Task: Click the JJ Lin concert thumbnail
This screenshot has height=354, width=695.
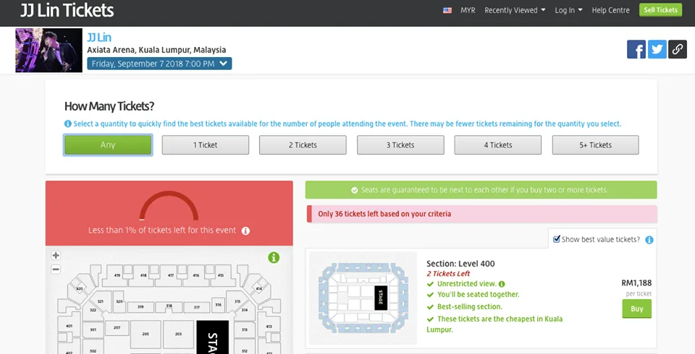Action: tap(49, 51)
